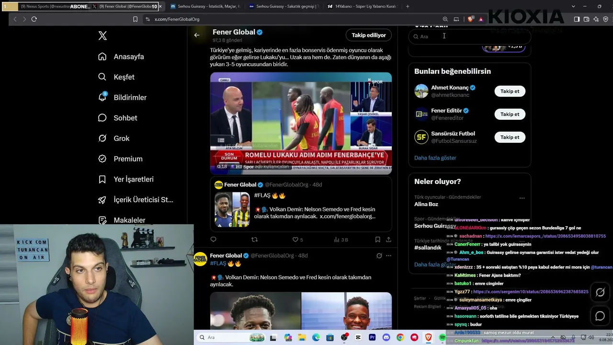Click the Windows taskbar Ara search box
The image size is (613, 345).
click(231, 337)
